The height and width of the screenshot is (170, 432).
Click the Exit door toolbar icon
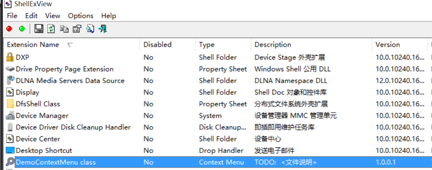(x=103, y=29)
